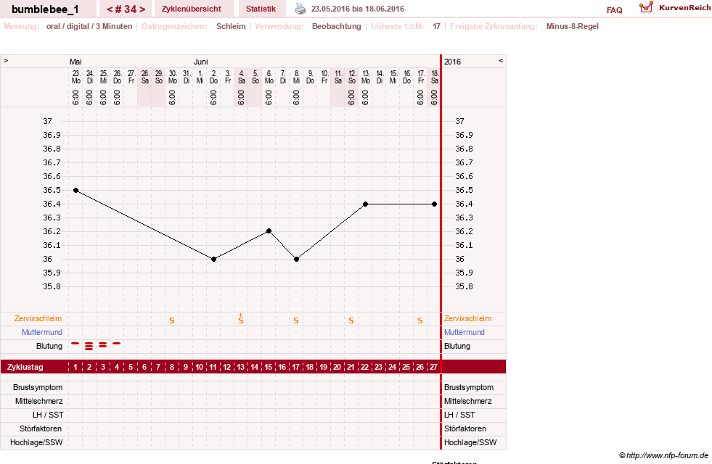Click the left Brustsymptom row label
Image resolution: width=712 pixels, height=464 pixels.
click(38, 387)
